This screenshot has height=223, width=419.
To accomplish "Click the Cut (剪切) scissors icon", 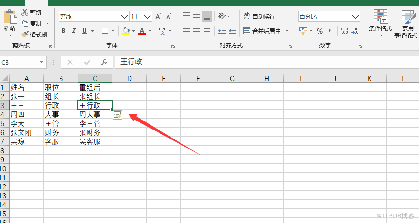I will 25,12.
